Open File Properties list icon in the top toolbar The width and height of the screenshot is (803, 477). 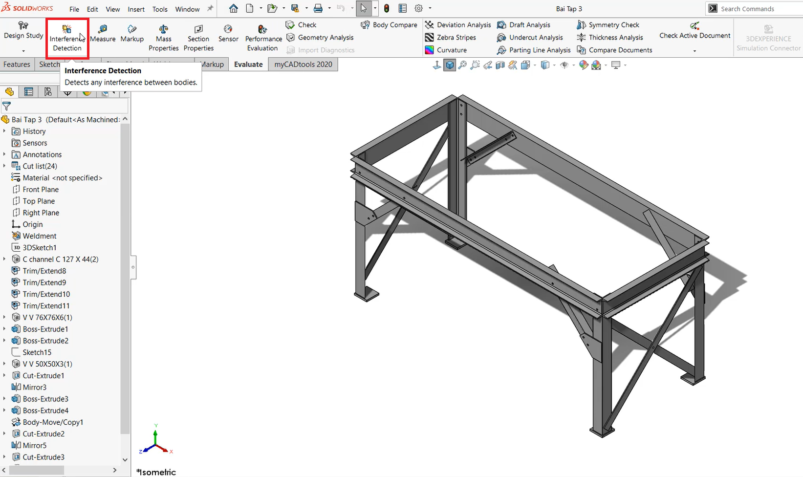[x=403, y=8]
